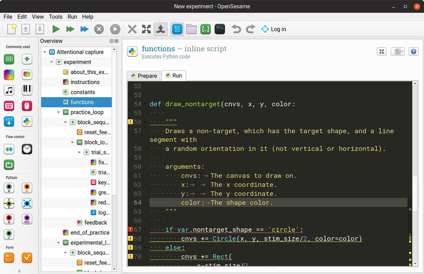Click the kill experiment stop icon
This screenshot has width=424, height=274.
click(x=99, y=29)
